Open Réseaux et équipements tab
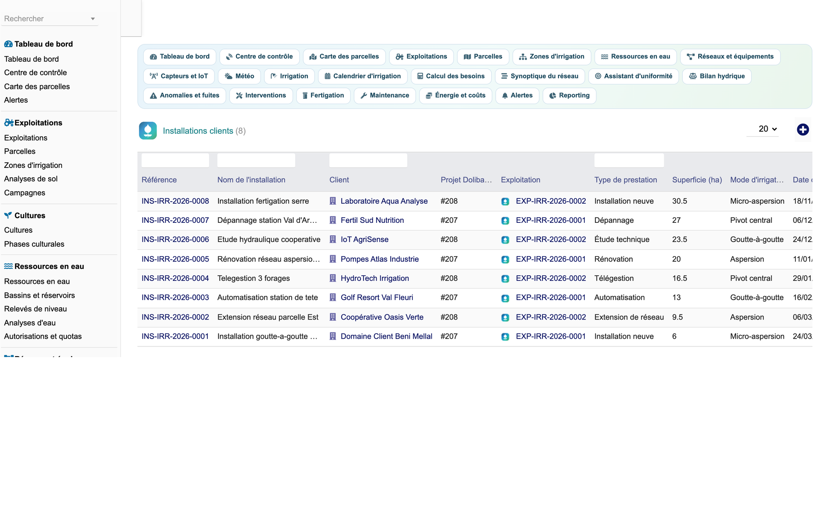The width and height of the screenshot is (830, 513). click(x=730, y=57)
